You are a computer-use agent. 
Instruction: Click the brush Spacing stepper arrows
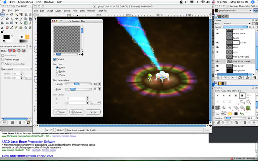coord(257,118)
